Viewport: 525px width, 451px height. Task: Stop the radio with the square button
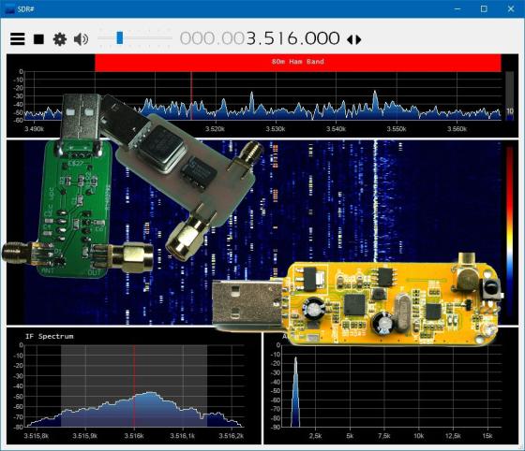pyautogui.click(x=38, y=39)
